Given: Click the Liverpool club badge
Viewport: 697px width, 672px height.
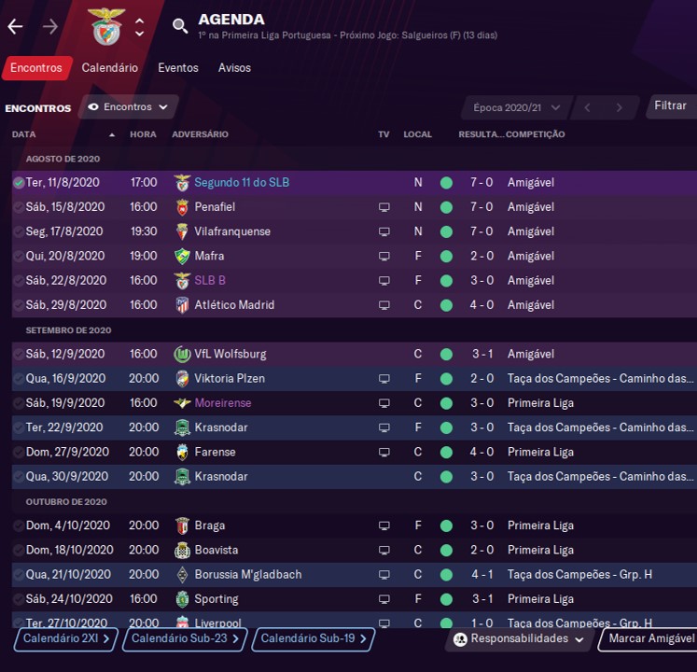Looking at the screenshot, I should click(182, 623).
